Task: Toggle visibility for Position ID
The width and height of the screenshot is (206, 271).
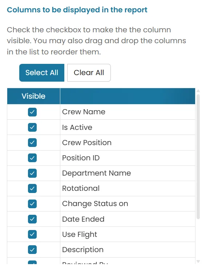Action: click(x=32, y=158)
